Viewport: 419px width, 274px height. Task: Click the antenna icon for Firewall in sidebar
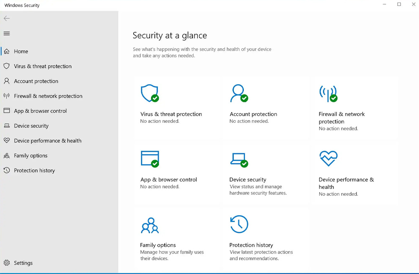pos(7,96)
